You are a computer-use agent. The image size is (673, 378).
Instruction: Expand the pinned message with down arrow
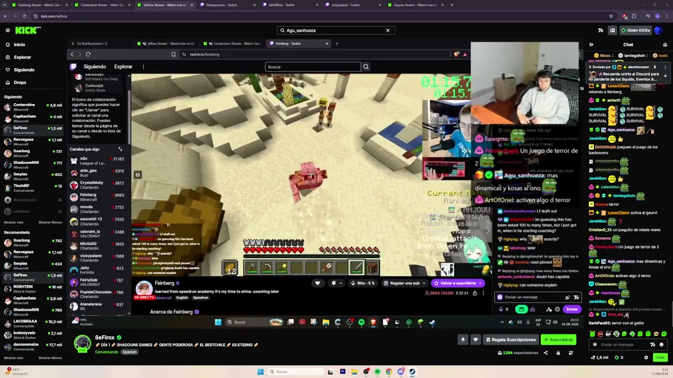tap(665, 76)
